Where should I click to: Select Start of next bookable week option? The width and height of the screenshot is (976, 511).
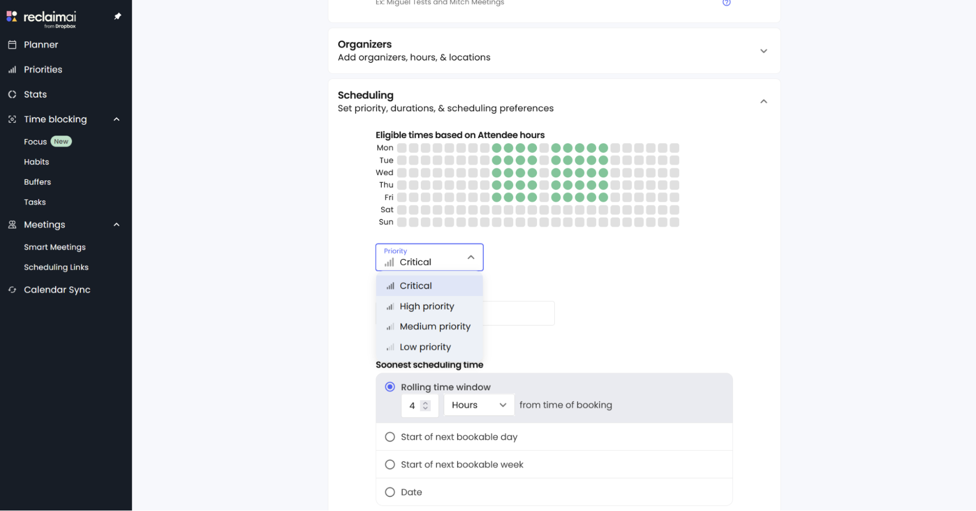(390, 465)
